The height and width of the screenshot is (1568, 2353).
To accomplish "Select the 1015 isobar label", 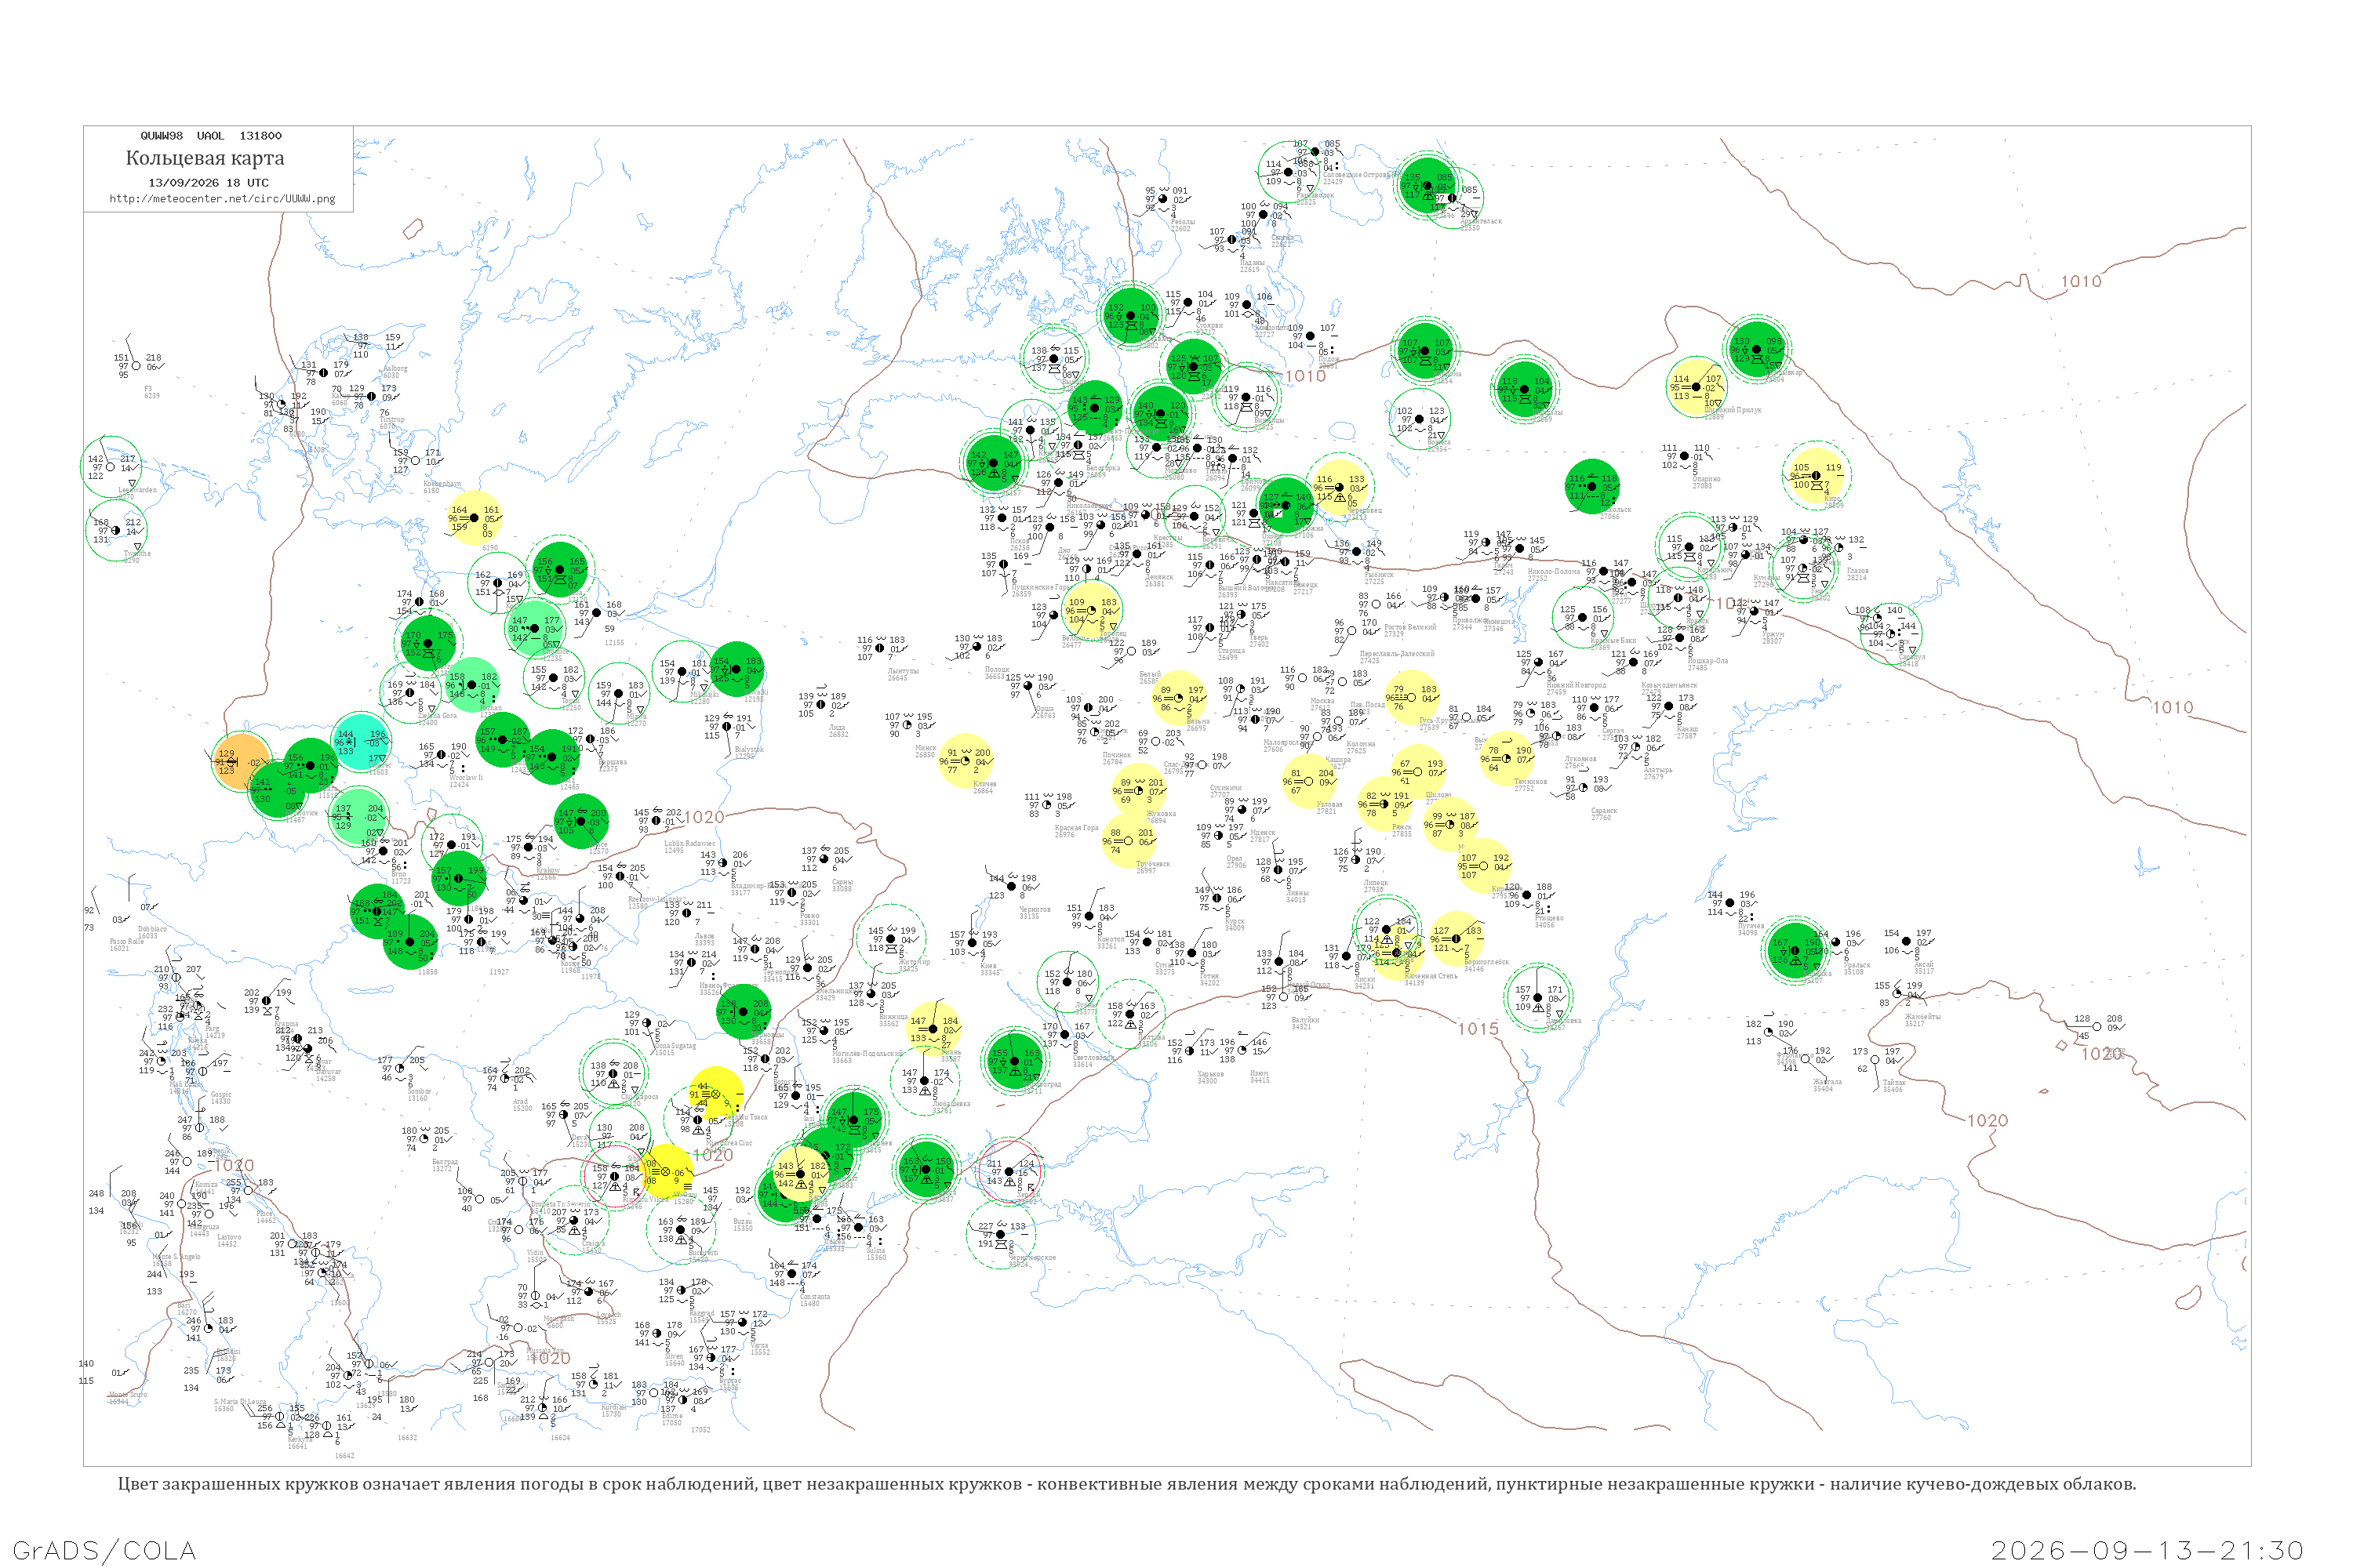I will point(1478,1029).
